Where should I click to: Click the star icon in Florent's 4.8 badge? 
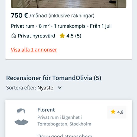point(113,112)
